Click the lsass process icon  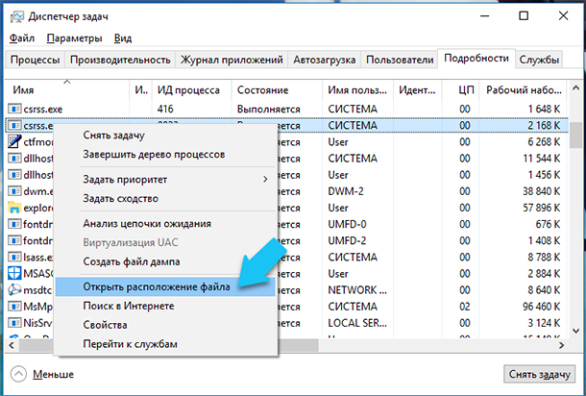pyautogui.click(x=14, y=257)
